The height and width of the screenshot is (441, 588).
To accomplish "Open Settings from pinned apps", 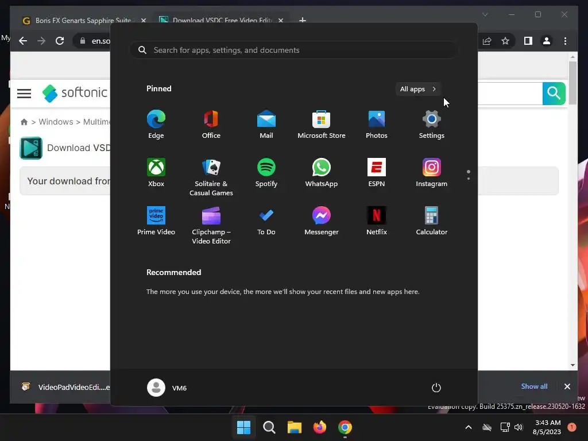I will [432, 125].
